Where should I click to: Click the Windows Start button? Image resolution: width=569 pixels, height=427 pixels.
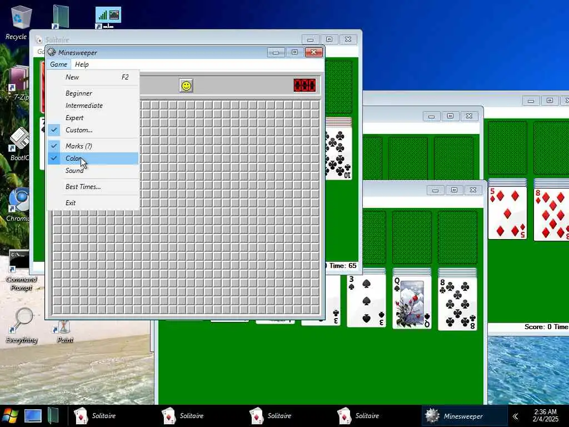click(10, 416)
